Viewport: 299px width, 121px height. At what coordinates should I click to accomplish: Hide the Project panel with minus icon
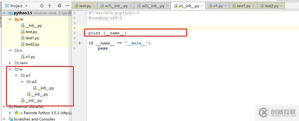67,6
